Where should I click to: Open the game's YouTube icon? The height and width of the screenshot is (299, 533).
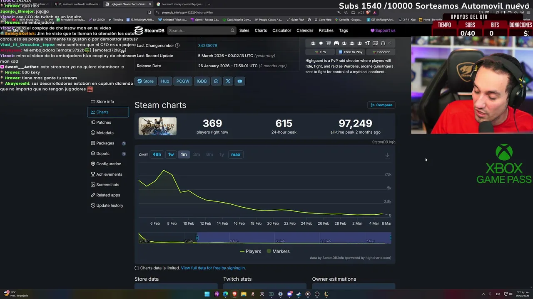tap(240, 81)
